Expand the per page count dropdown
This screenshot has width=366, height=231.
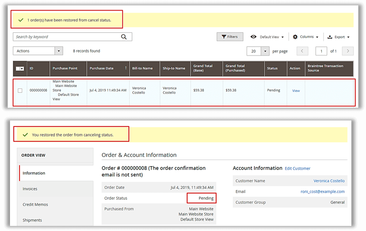(x=265, y=51)
